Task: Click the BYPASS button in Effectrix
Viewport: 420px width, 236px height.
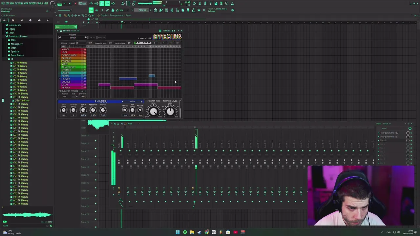Action: click(x=101, y=38)
